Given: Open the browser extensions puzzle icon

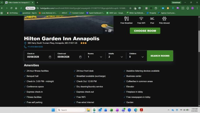Looking at the screenshot, I should 156,8.
